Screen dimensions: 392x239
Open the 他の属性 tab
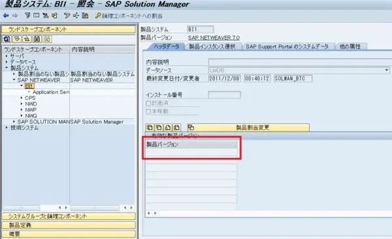(350, 46)
